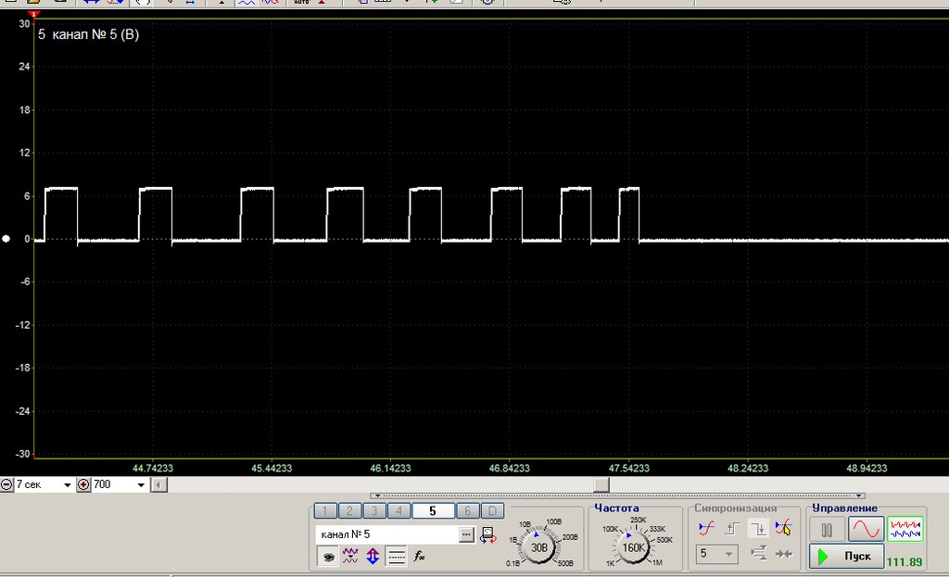Click the scroll left arrow of the timeline
The width and height of the screenshot is (949, 577).
pyautogui.click(x=159, y=484)
